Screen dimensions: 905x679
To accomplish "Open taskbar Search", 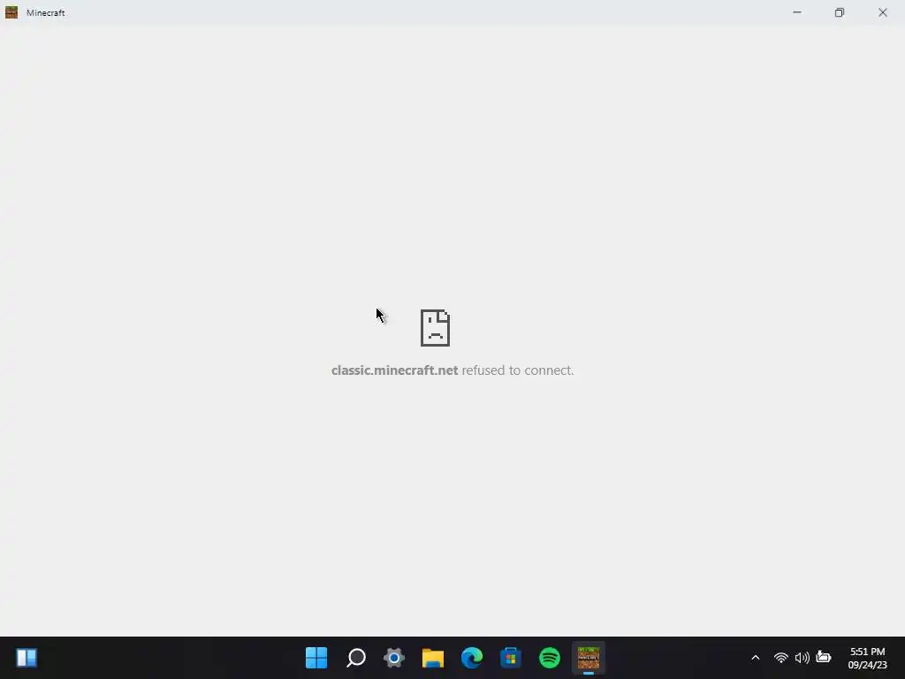I will tap(355, 658).
